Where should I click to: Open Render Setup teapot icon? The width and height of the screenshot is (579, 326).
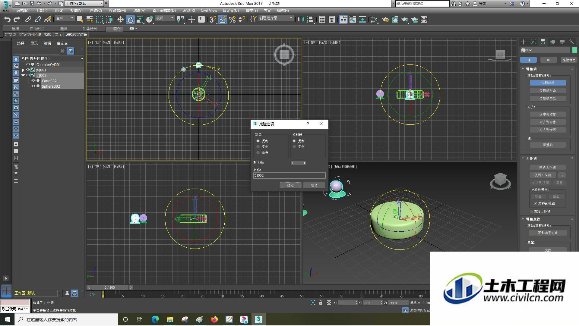point(385,20)
